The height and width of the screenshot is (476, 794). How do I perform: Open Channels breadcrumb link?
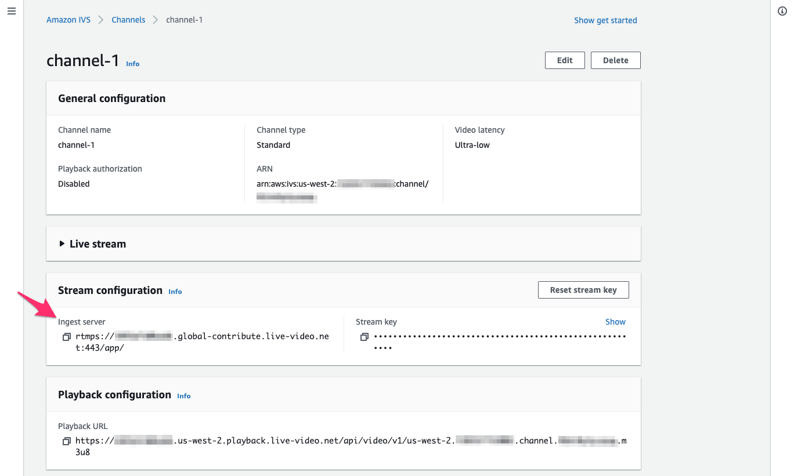pos(128,20)
